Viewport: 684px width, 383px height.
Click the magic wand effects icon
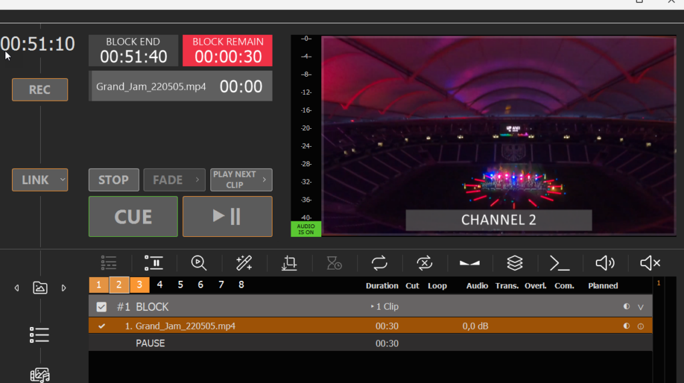pos(244,263)
